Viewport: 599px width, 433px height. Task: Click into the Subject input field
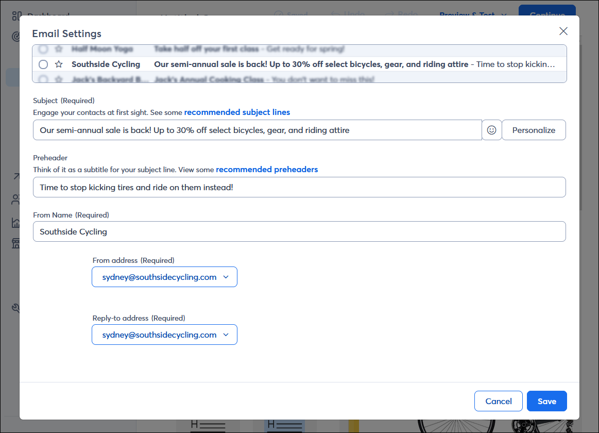pos(257,130)
